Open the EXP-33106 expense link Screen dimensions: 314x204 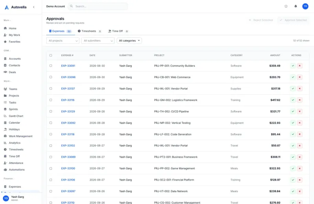(x=68, y=180)
